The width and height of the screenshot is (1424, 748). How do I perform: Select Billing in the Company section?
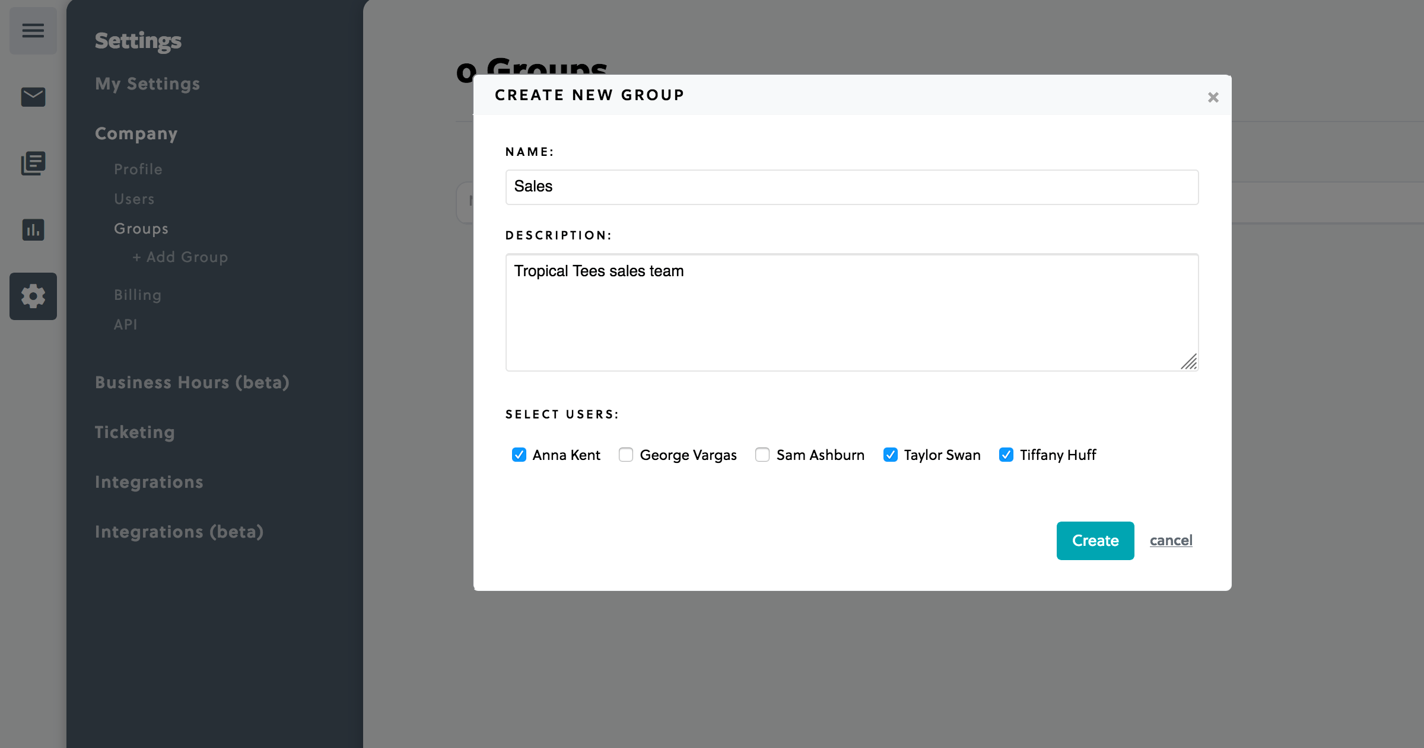[x=137, y=295]
